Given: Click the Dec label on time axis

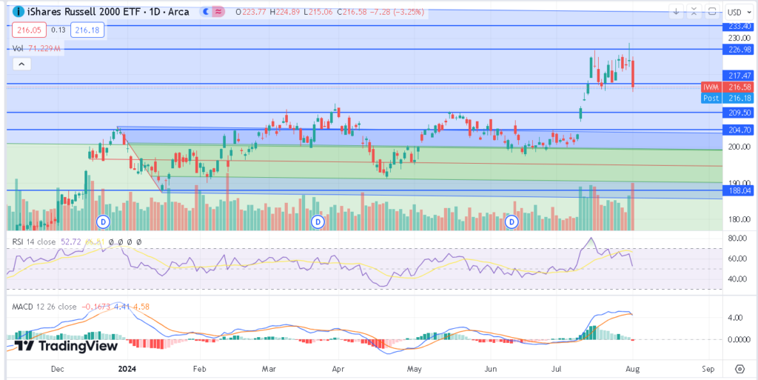Looking at the screenshot, I should (x=58, y=369).
